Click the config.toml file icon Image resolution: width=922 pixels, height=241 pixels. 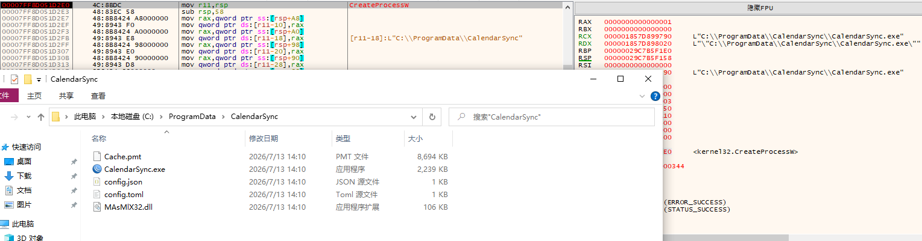[97, 194]
